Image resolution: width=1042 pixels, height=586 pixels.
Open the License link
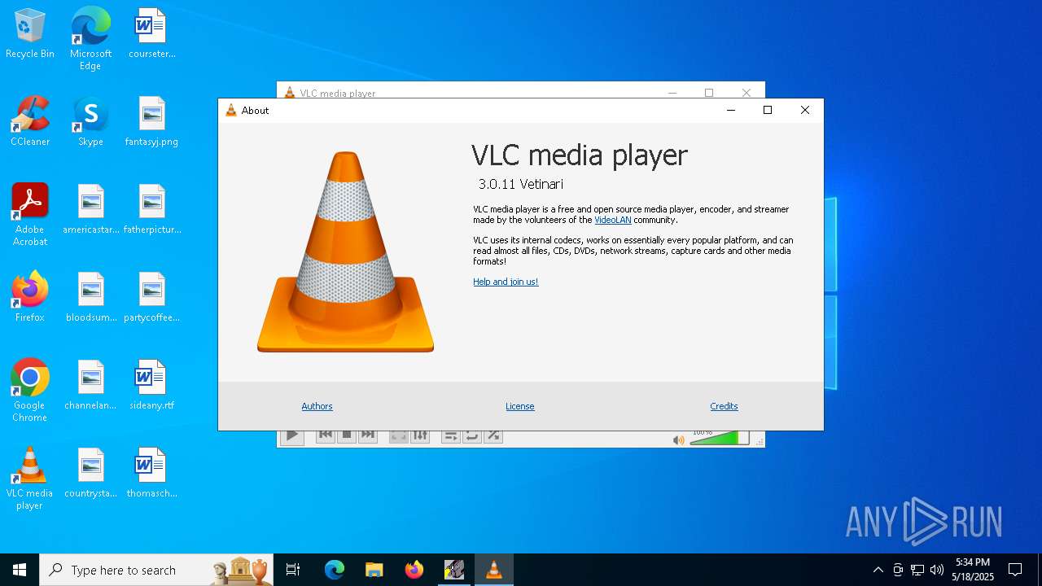pos(520,406)
